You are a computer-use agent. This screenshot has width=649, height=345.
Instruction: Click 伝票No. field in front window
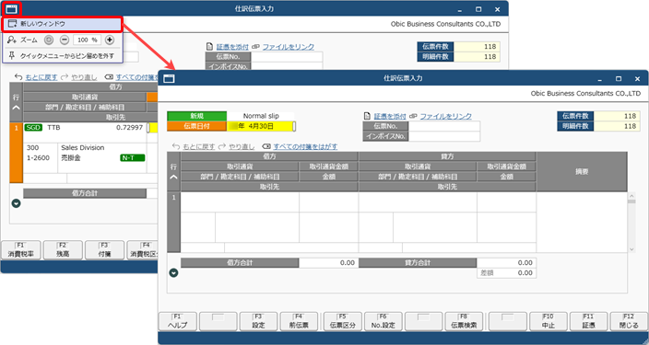click(444, 126)
